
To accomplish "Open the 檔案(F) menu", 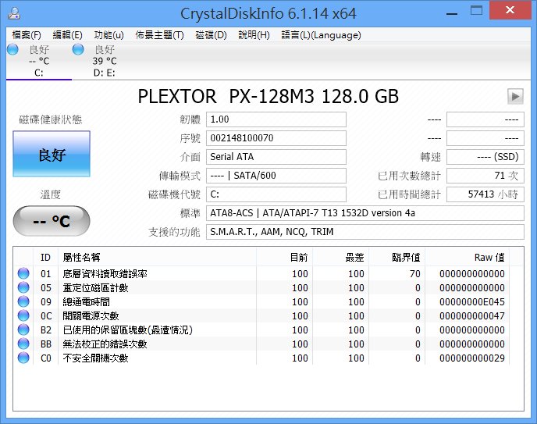I will click(x=27, y=35).
